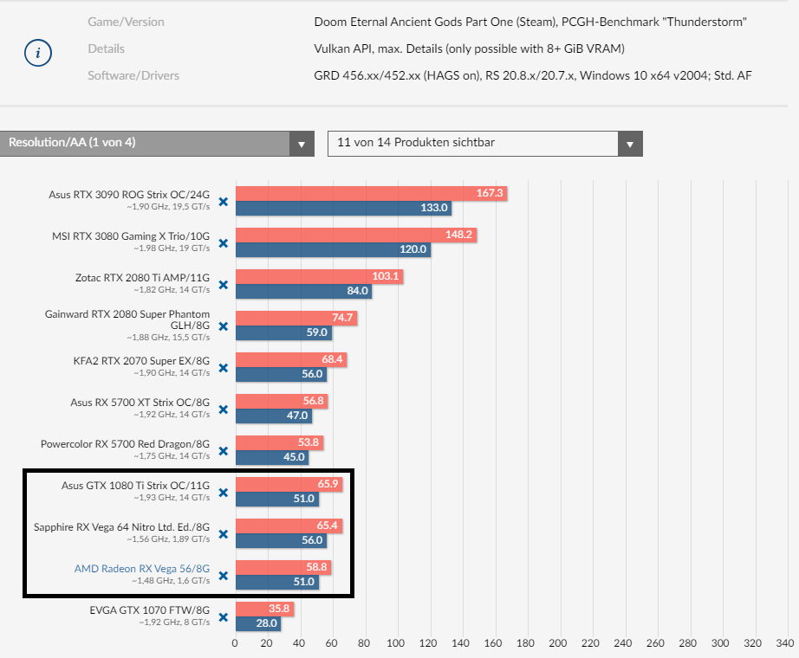Viewport: 799px width, 658px height.
Task: Select the EVGA GTX 1070 FTW/8G label
Action: click(149, 610)
